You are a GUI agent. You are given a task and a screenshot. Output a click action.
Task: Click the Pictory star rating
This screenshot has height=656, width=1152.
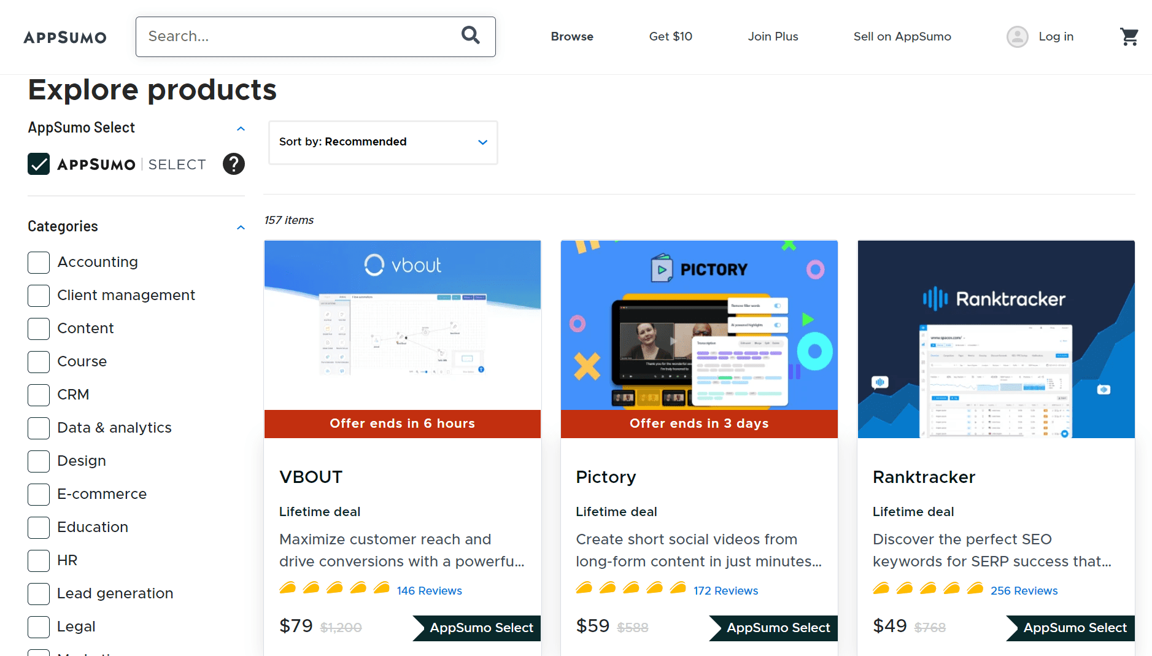[631, 588]
